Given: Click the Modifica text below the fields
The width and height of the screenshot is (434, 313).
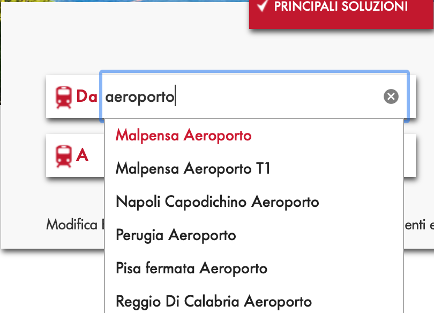Looking at the screenshot, I should click(x=72, y=224).
